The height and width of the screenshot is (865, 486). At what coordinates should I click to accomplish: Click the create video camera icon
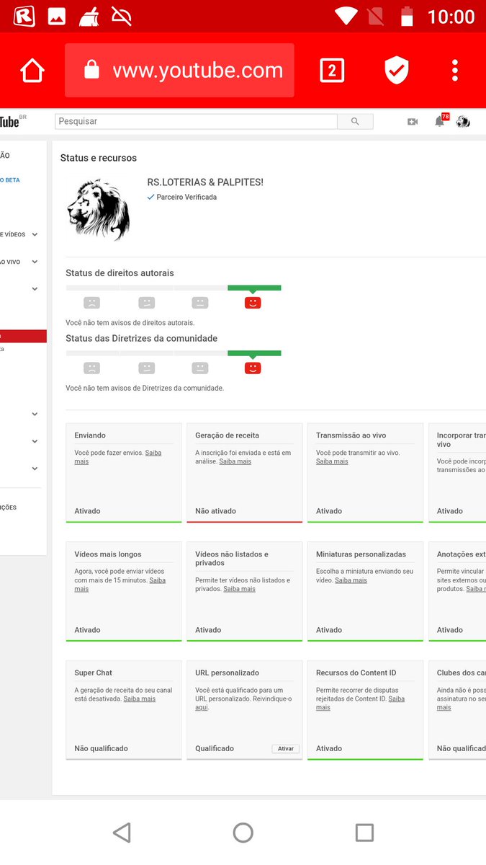413,122
